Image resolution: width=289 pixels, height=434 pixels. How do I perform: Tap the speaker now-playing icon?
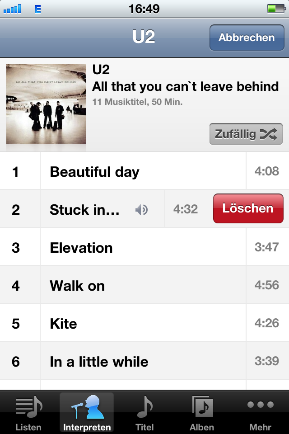[142, 210]
